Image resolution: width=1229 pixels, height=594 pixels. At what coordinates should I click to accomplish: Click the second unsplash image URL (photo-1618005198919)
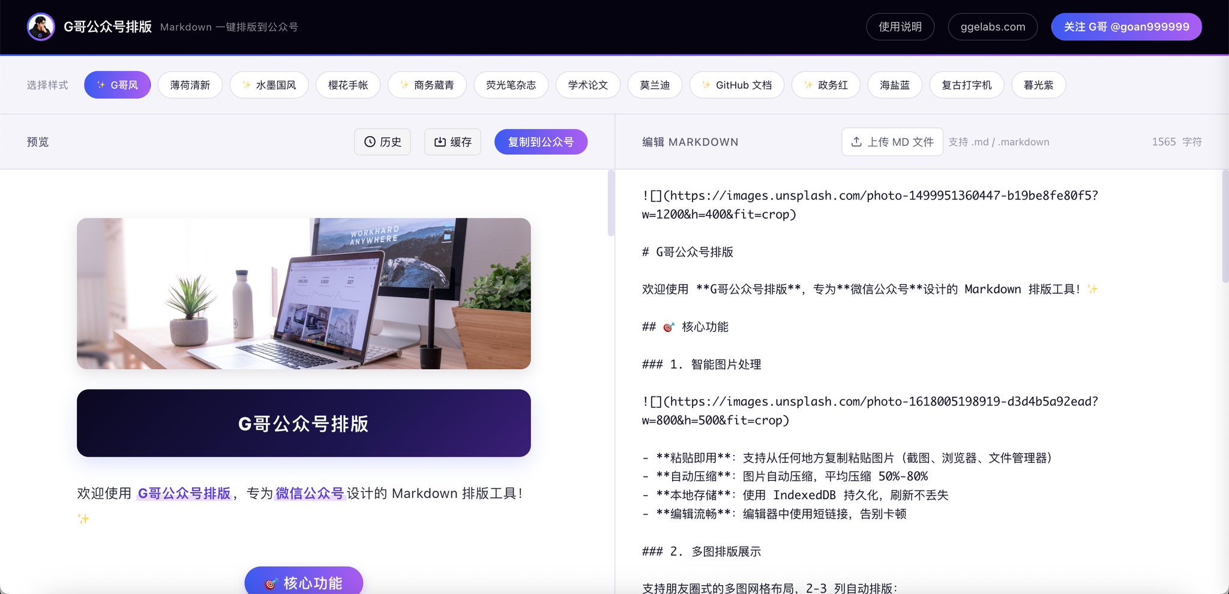[870, 411]
